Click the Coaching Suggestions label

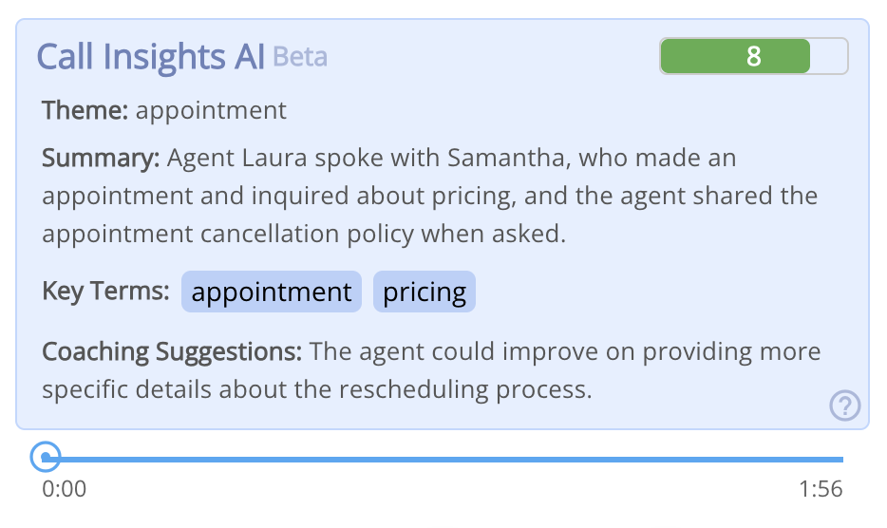click(x=172, y=352)
